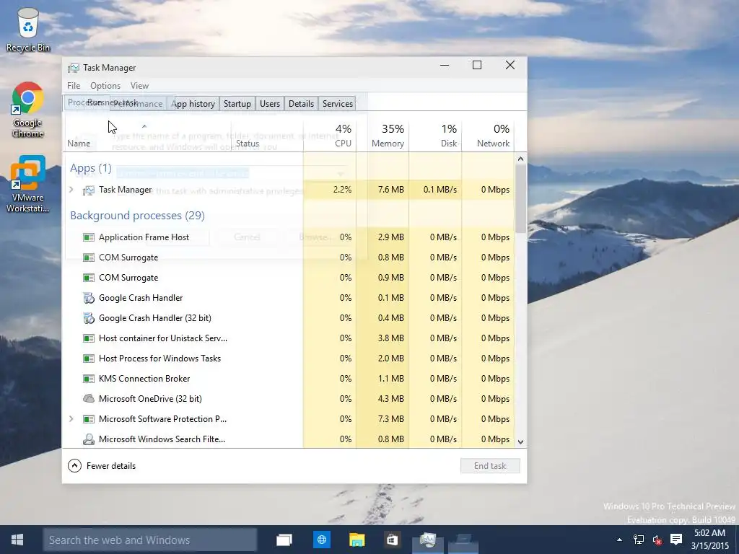Open the Start menu Windows logo
Screen dimensions: 739x554
[x=17, y=540]
